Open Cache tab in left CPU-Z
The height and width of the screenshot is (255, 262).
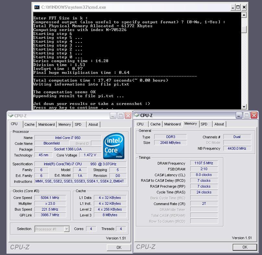click(x=30, y=124)
